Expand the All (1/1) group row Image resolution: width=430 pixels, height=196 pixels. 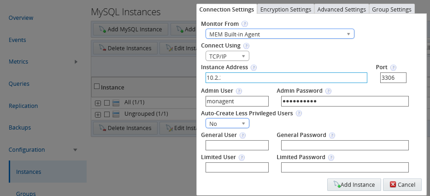point(98,103)
